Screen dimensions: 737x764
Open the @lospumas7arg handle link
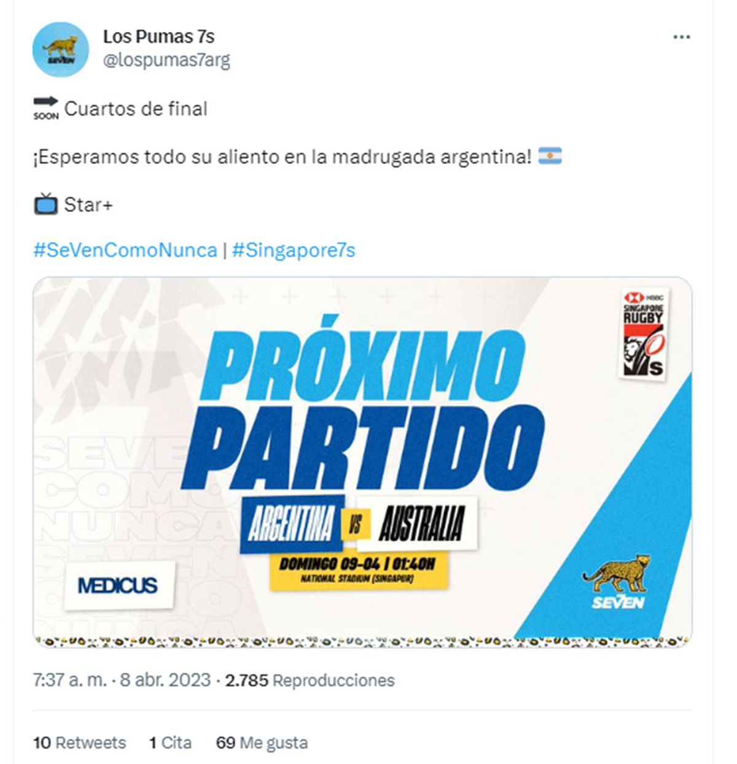(166, 61)
